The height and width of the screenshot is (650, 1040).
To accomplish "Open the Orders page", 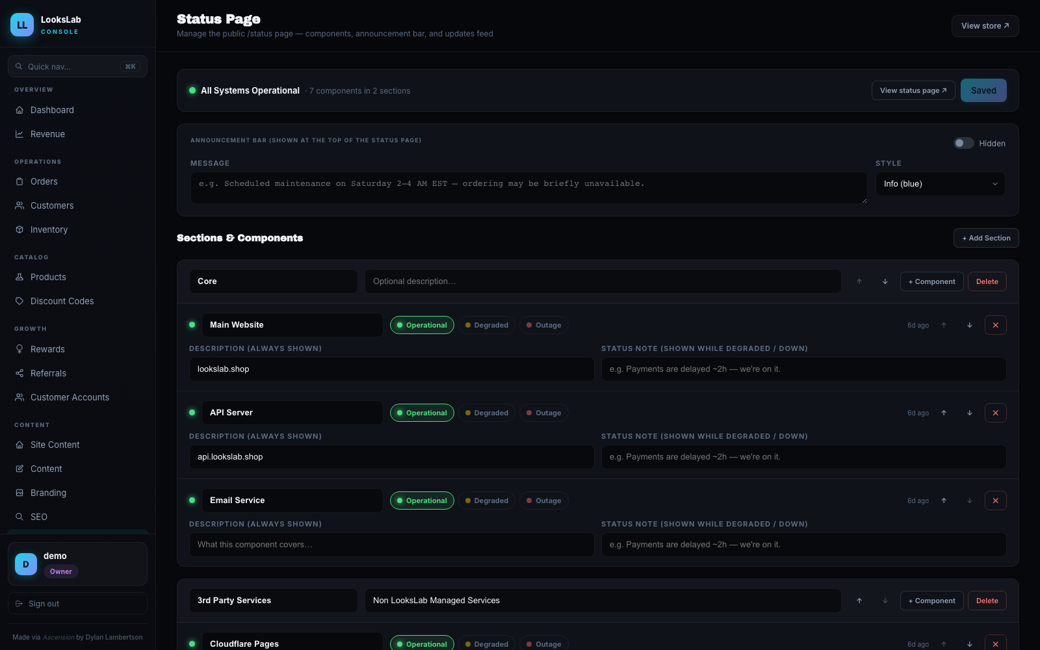I will point(77,181).
